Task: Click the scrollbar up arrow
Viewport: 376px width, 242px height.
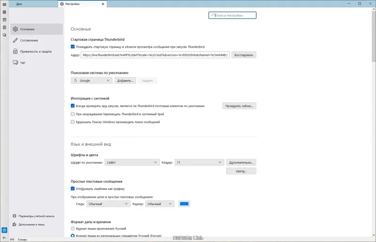Action: click(x=374, y=9)
